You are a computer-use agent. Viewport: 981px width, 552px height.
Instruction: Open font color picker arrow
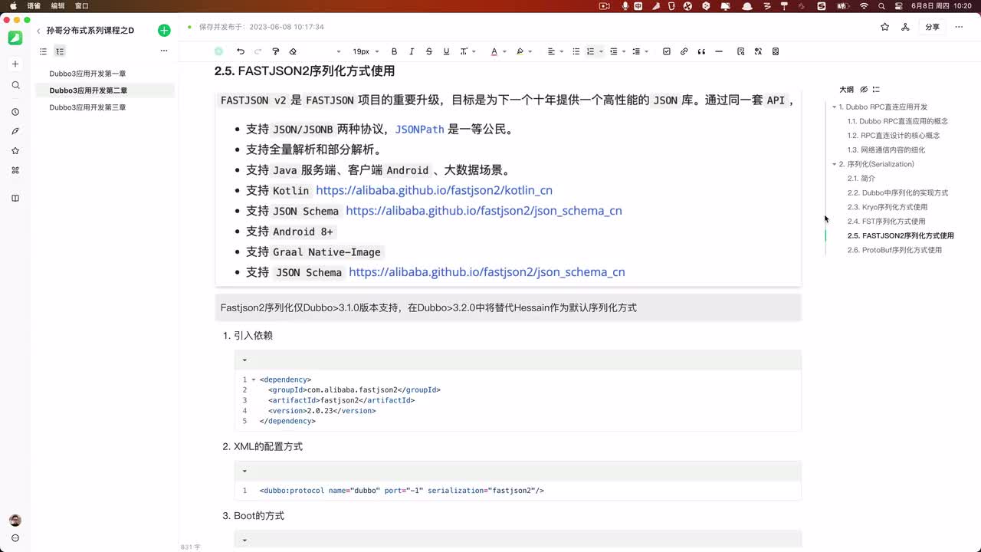(x=504, y=51)
